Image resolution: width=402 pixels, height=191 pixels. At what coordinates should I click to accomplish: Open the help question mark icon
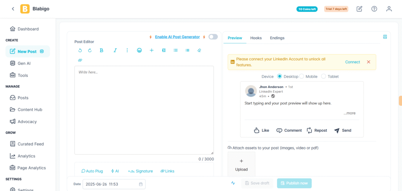pyautogui.click(x=374, y=9)
